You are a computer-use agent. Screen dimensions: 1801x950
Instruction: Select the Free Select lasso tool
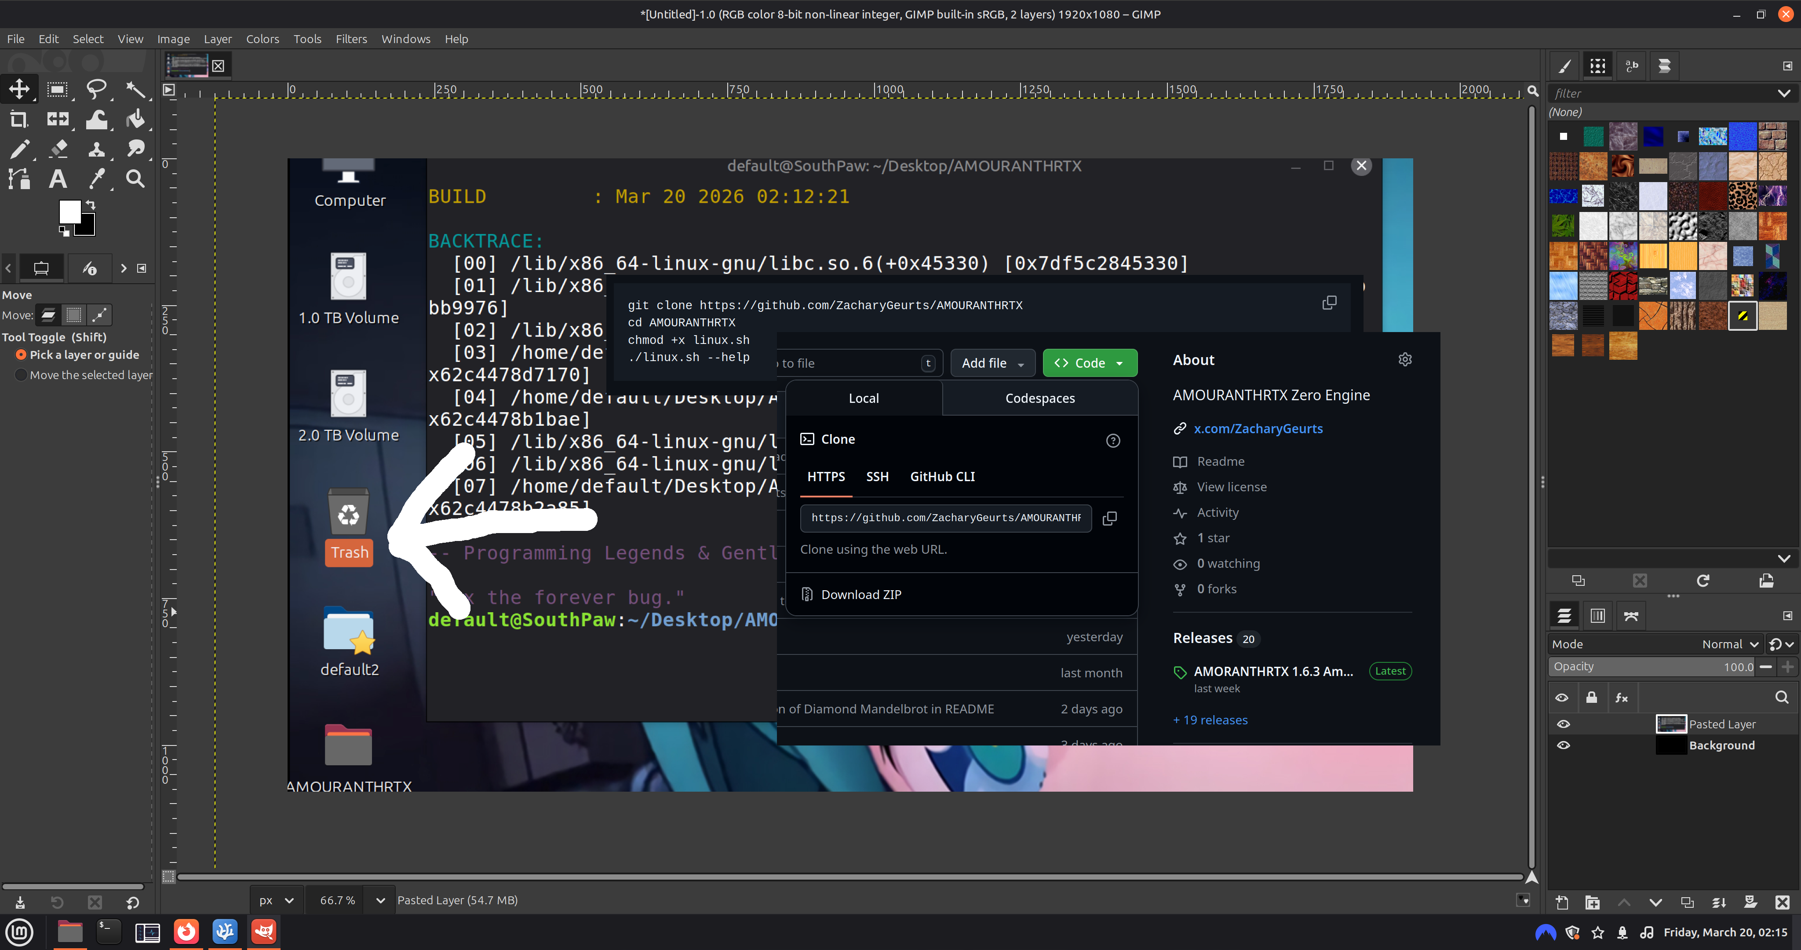click(x=96, y=89)
